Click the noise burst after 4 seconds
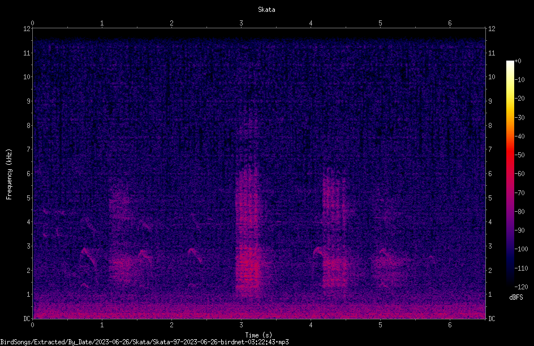534x346 pixels. [334, 228]
